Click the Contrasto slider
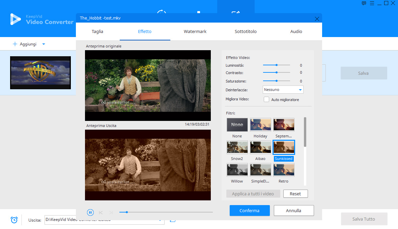The height and width of the screenshot is (229, 398). tap(277, 72)
